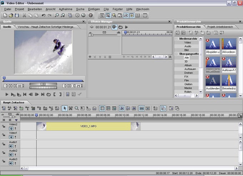The height and width of the screenshot is (176, 243).
Task: Jump to the start in source monitor
Action: tap(25, 94)
